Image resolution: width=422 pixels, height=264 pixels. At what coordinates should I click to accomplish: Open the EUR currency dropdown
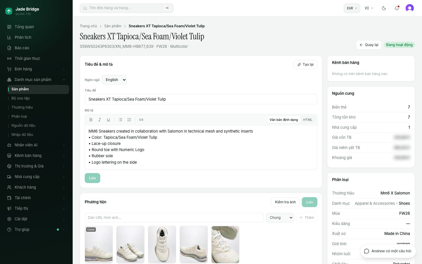352,8
